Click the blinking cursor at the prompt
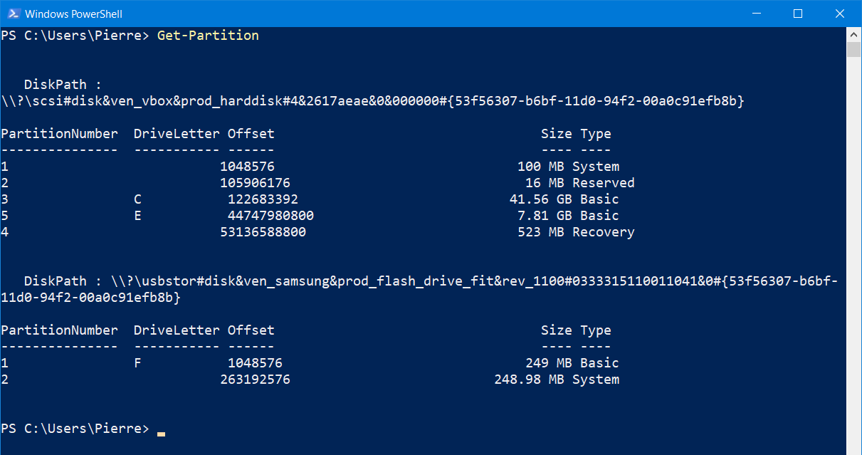862x455 pixels. (x=162, y=433)
